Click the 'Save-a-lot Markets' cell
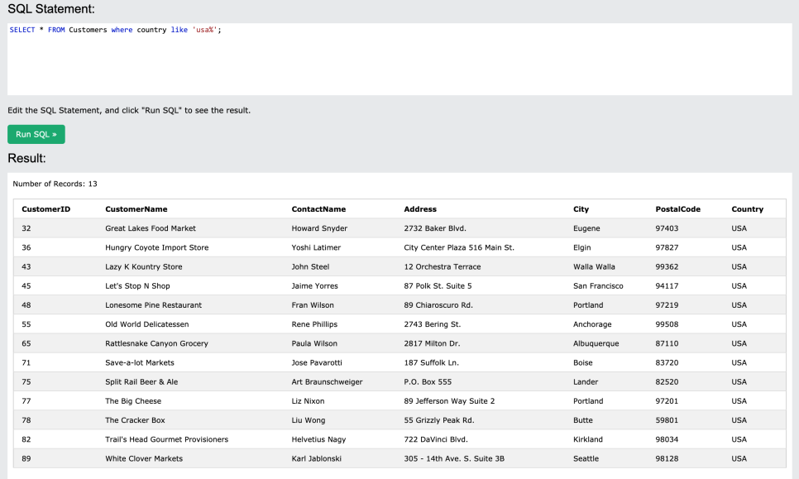799x479 pixels. [x=140, y=363]
